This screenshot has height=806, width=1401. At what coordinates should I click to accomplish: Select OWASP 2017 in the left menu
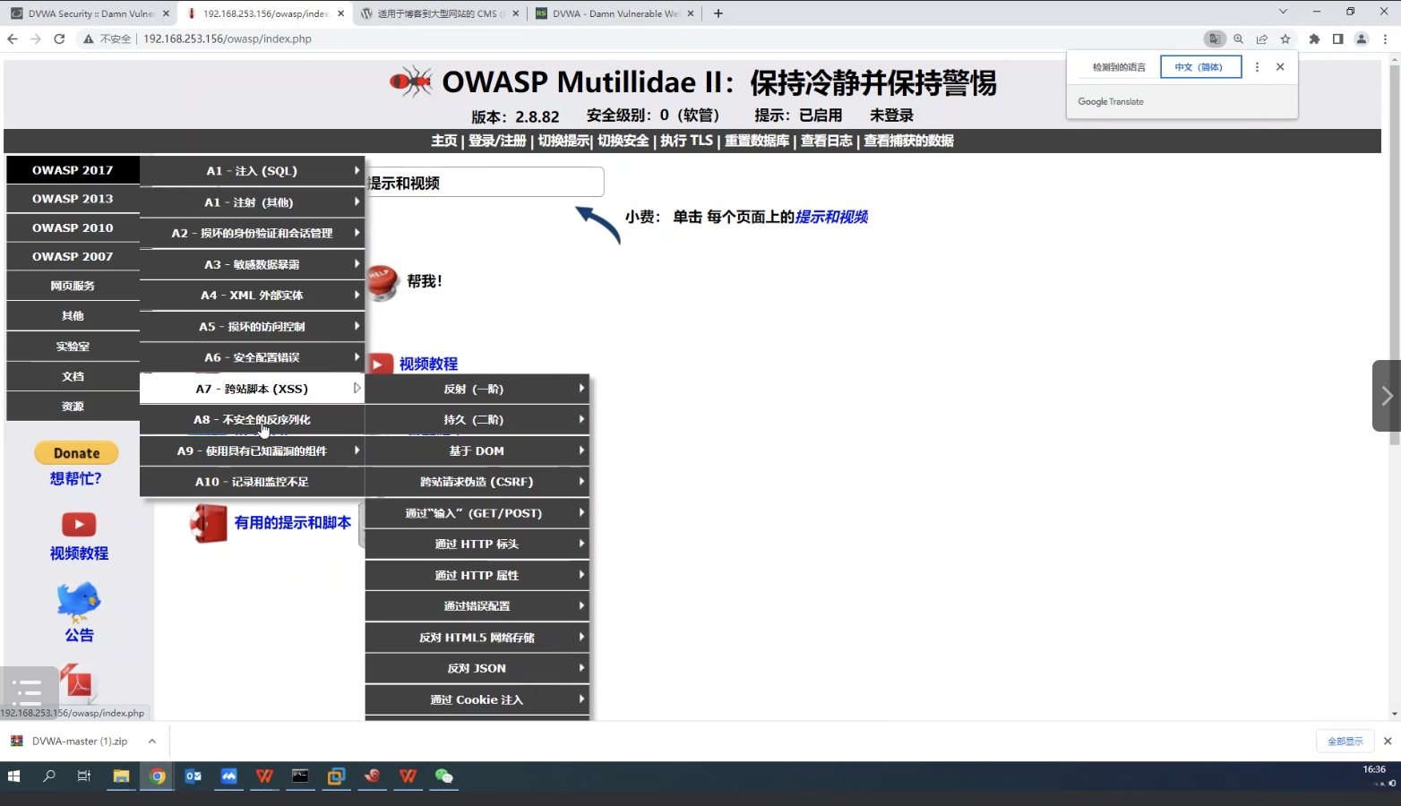(73, 170)
